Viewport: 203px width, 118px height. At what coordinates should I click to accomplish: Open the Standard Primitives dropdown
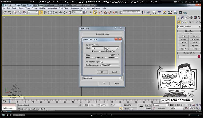(189, 27)
